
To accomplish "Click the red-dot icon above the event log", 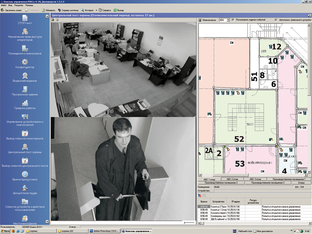I will (200, 196).
